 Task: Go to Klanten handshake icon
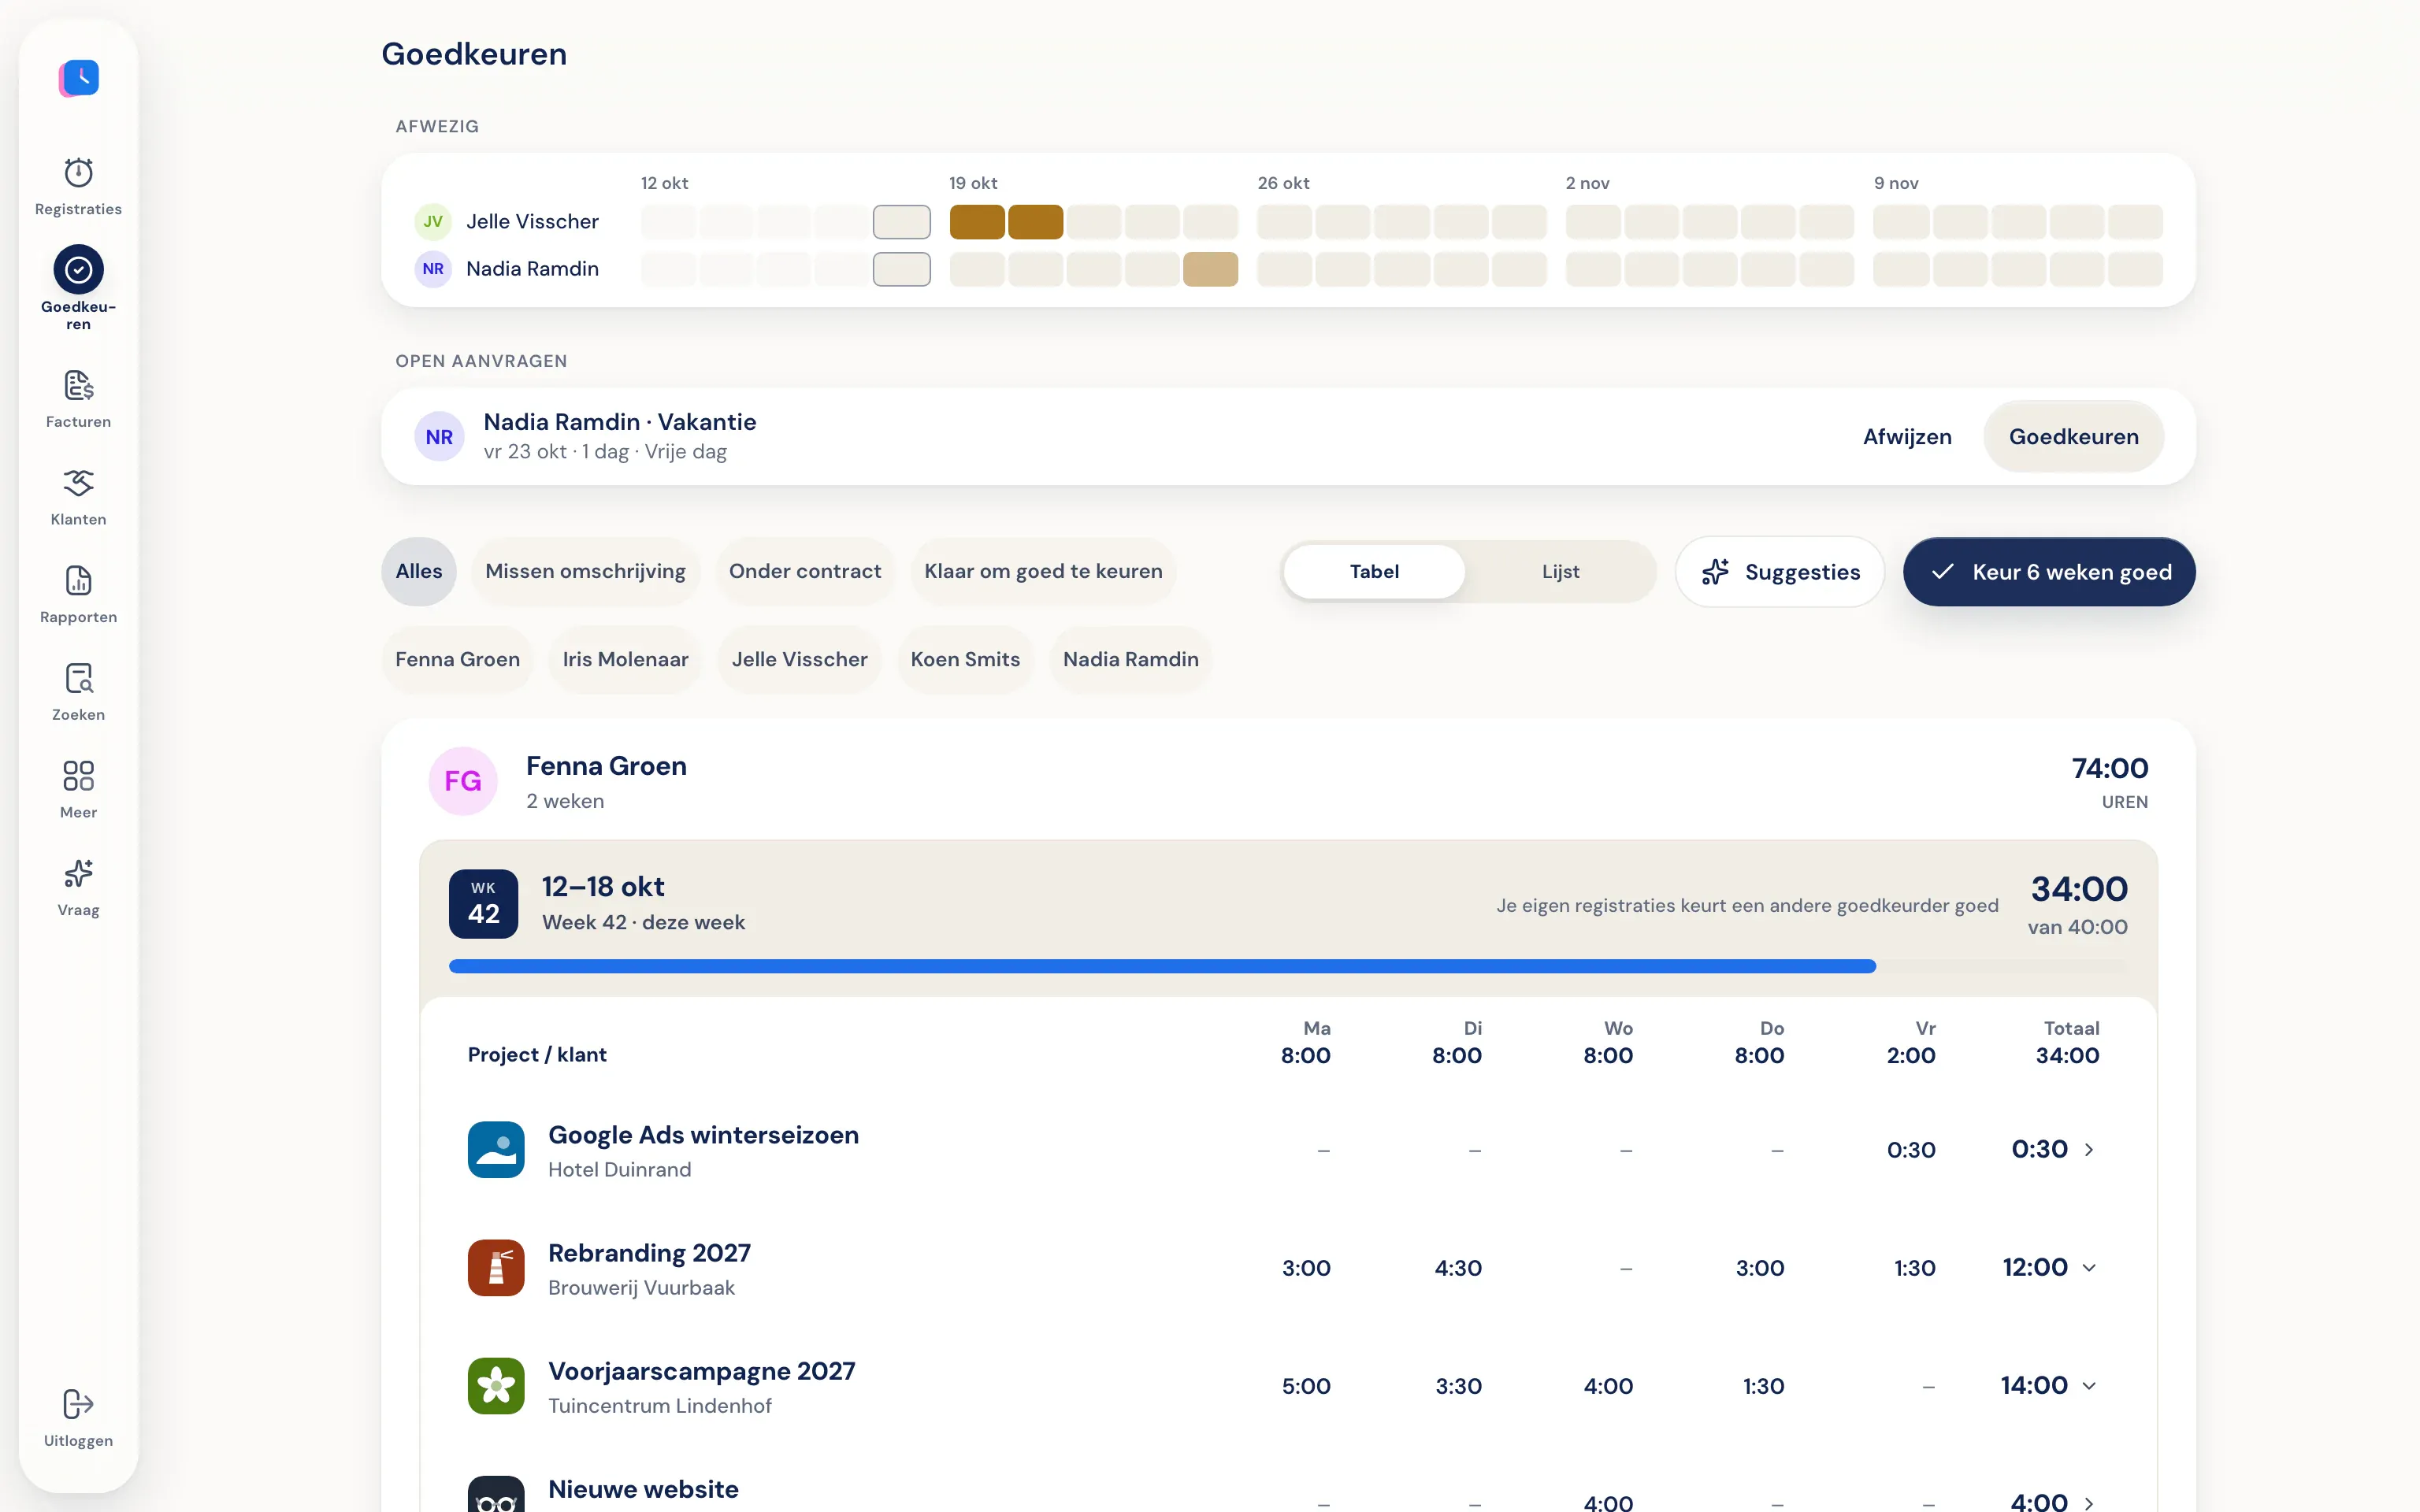pos(78,483)
